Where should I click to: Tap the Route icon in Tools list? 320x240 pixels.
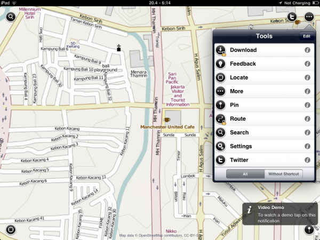pos(221,119)
